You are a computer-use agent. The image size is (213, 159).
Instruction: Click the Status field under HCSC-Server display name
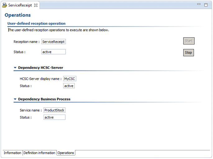click(x=69, y=86)
